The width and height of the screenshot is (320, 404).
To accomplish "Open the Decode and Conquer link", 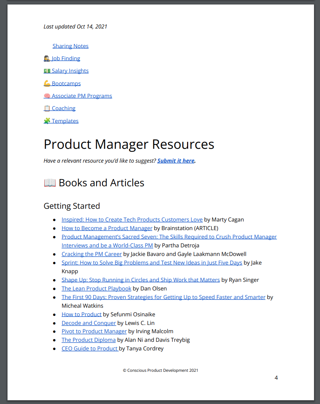I will coord(89,323).
